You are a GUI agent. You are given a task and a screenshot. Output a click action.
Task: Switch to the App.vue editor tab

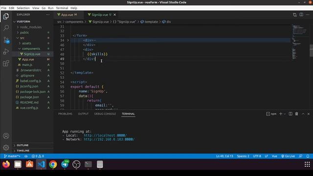(x=68, y=15)
